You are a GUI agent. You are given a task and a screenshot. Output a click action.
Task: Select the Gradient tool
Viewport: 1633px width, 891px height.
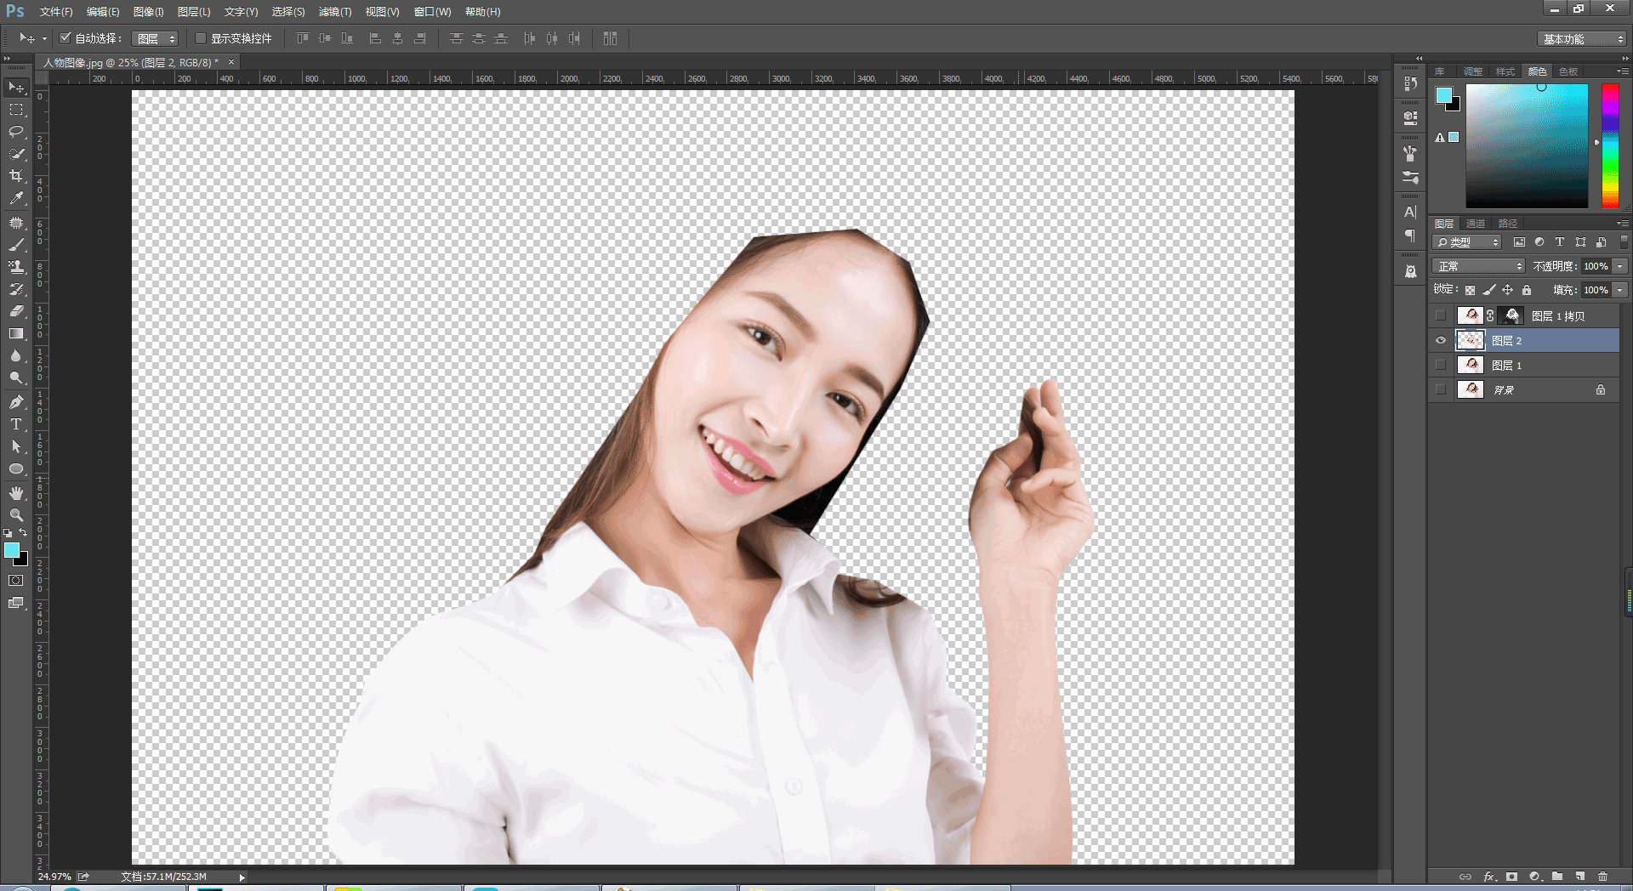[16, 333]
